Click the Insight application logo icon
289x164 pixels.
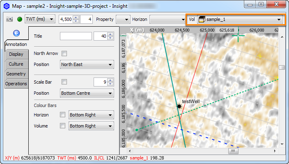(7, 6)
